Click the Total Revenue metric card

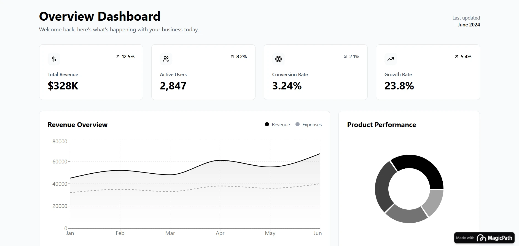click(91, 72)
